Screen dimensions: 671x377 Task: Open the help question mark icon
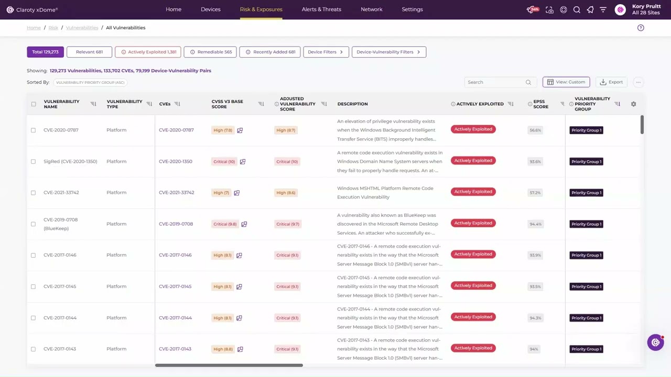point(641,28)
